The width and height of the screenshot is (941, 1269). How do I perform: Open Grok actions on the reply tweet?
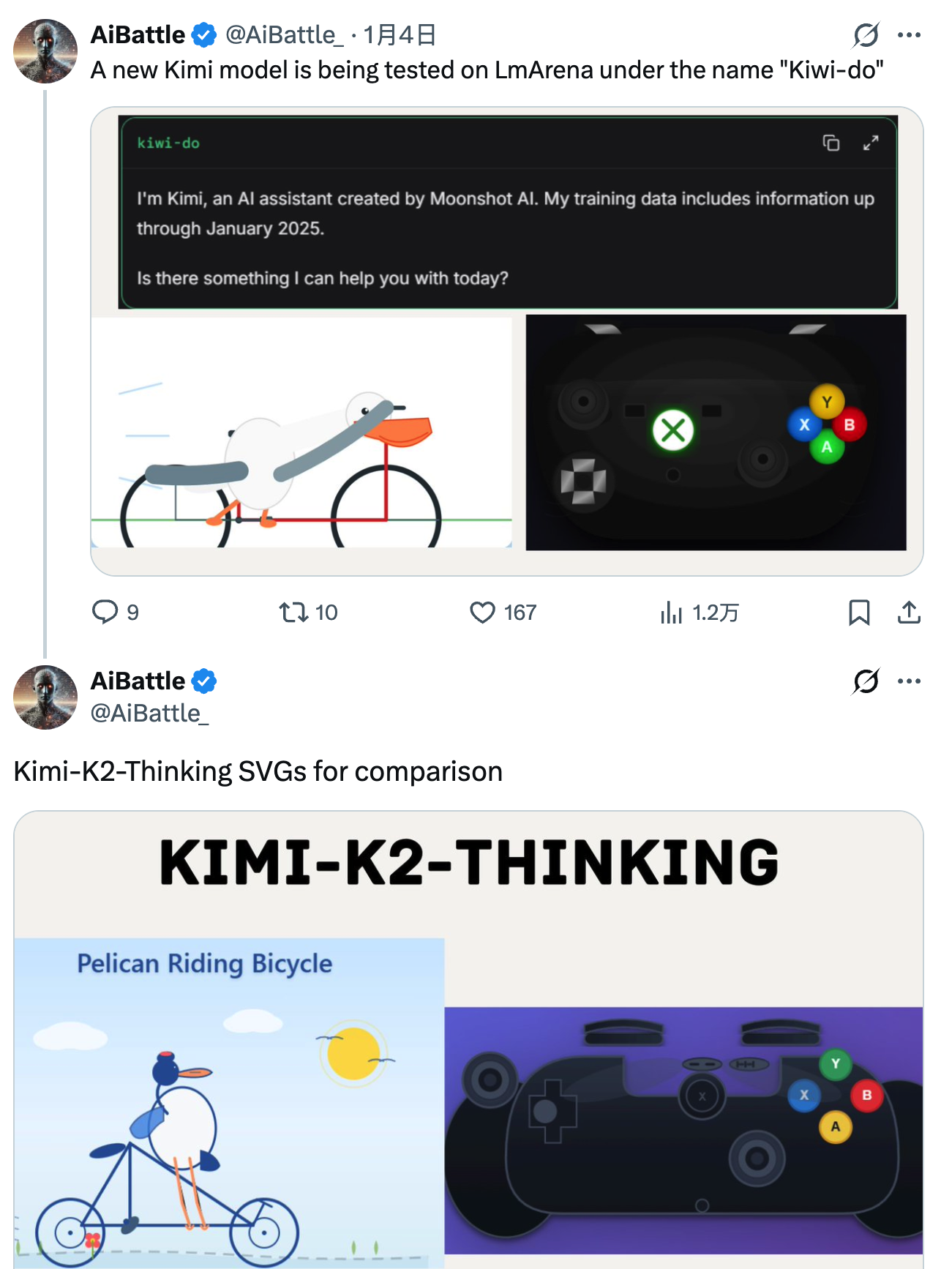tap(866, 681)
